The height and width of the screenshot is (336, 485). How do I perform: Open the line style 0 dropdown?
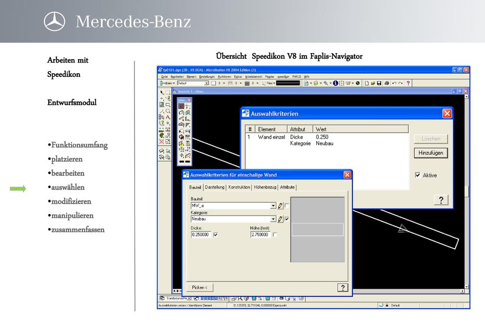click(241, 83)
